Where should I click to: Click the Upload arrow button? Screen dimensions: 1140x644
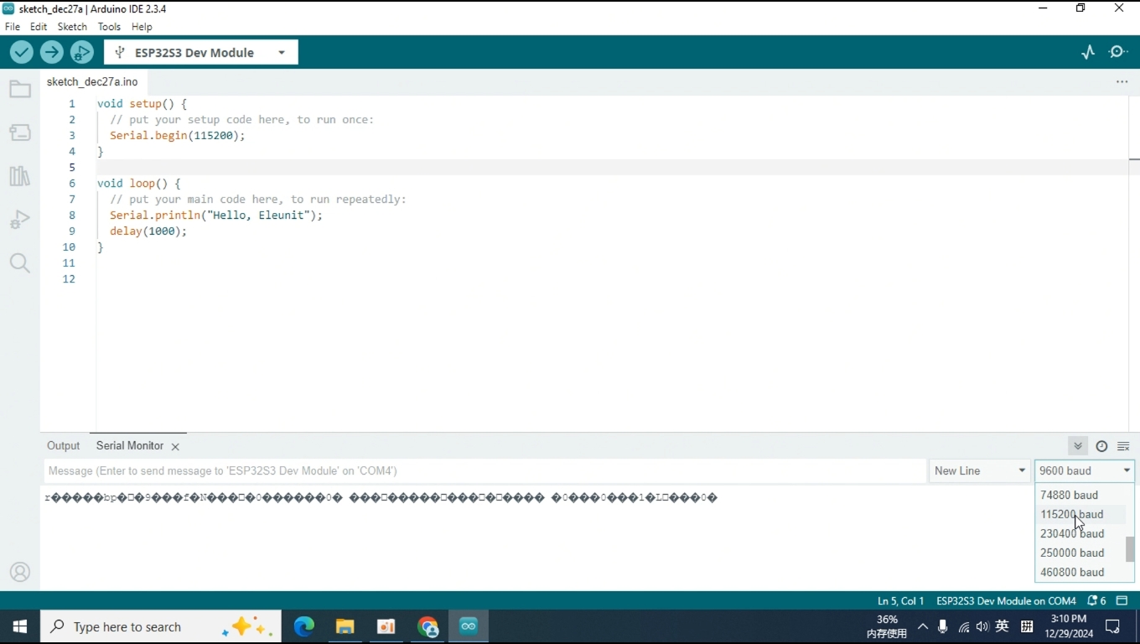tap(52, 52)
